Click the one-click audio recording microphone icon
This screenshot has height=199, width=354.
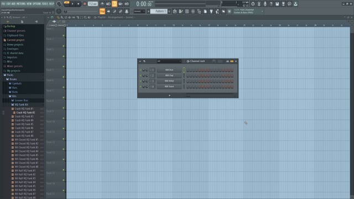tap(265, 4)
